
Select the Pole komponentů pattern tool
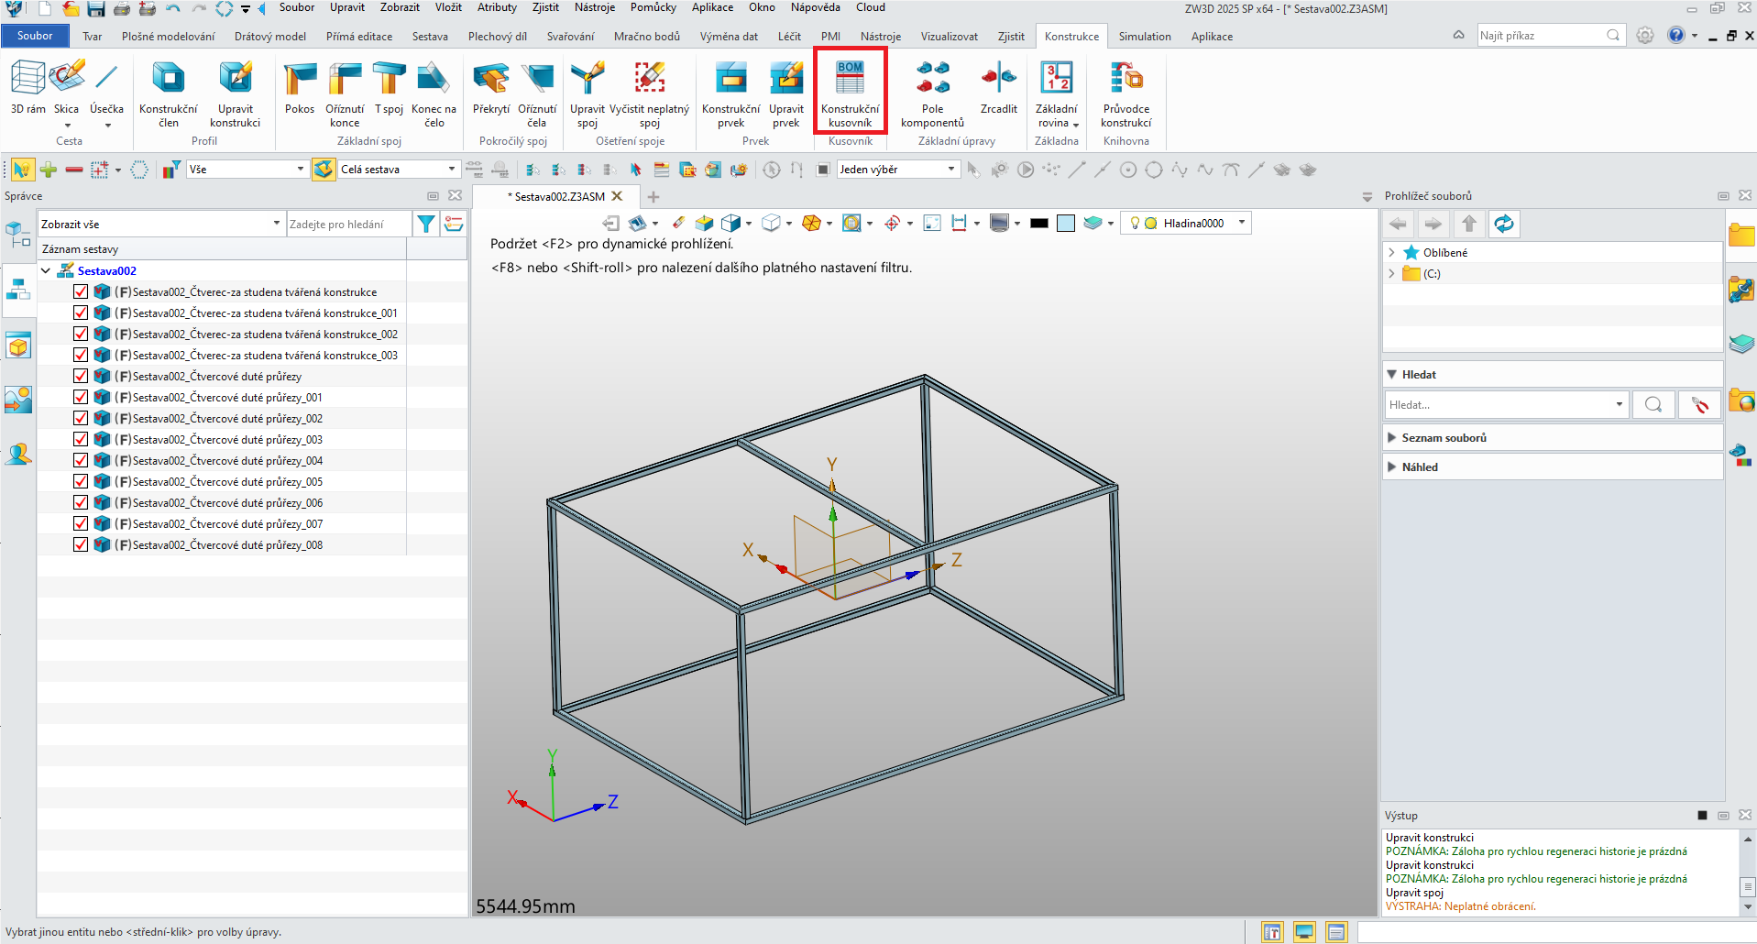[x=932, y=93]
